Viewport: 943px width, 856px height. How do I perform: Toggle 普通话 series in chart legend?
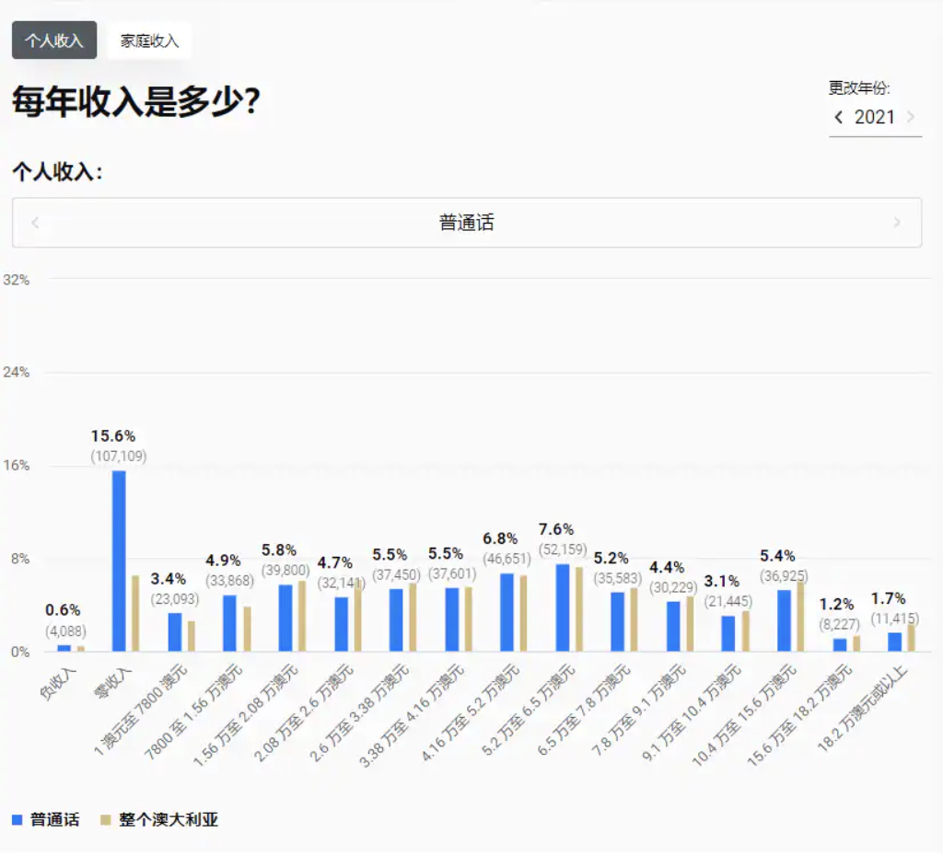54,819
